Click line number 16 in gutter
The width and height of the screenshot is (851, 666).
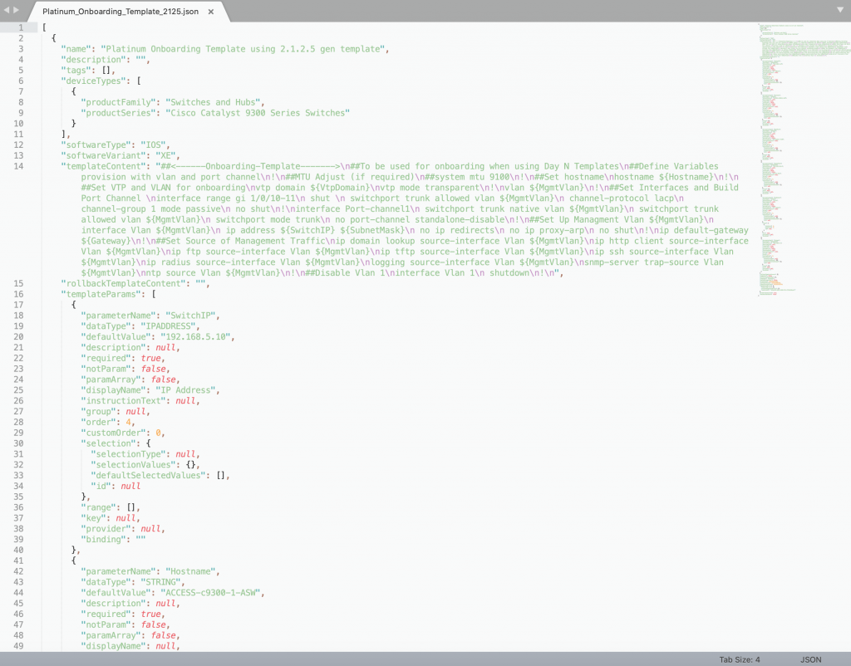[x=19, y=295]
